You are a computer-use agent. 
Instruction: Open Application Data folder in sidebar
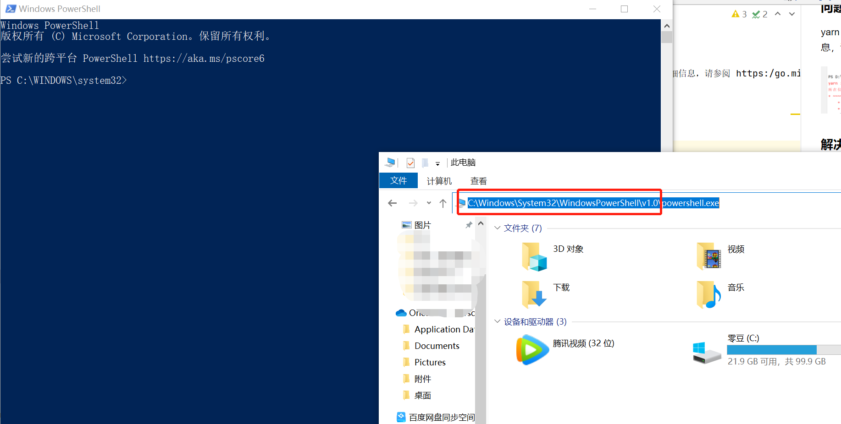click(x=438, y=329)
